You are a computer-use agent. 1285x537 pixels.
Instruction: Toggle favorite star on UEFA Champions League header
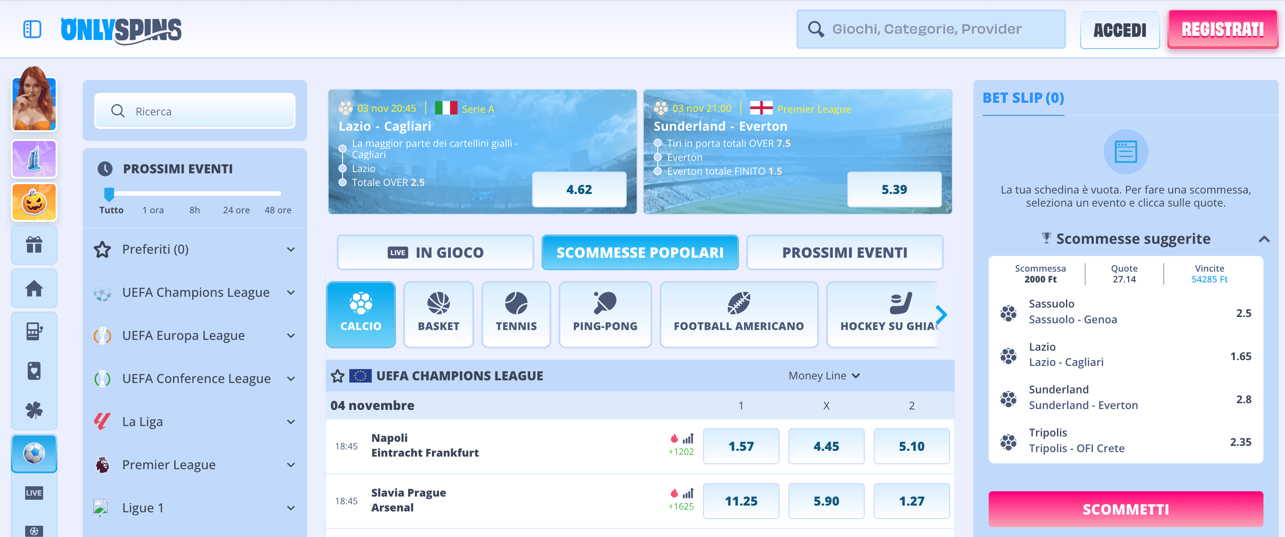(x=338, y=376)
